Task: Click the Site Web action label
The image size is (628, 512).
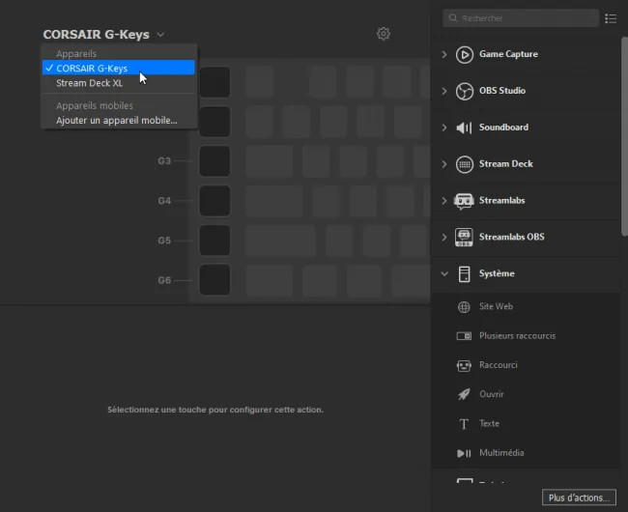Action: pyautogui.click(x=496, y=306)
